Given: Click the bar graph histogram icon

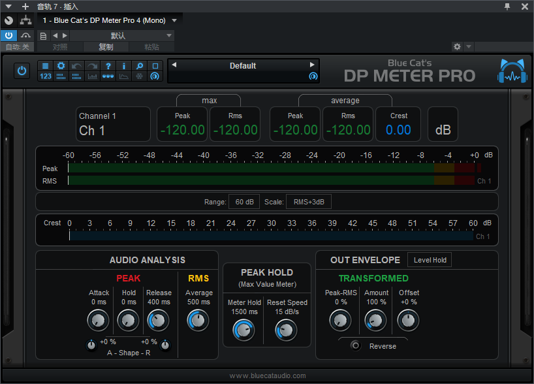Looking at the screenshot, I should tap(92, 76).
